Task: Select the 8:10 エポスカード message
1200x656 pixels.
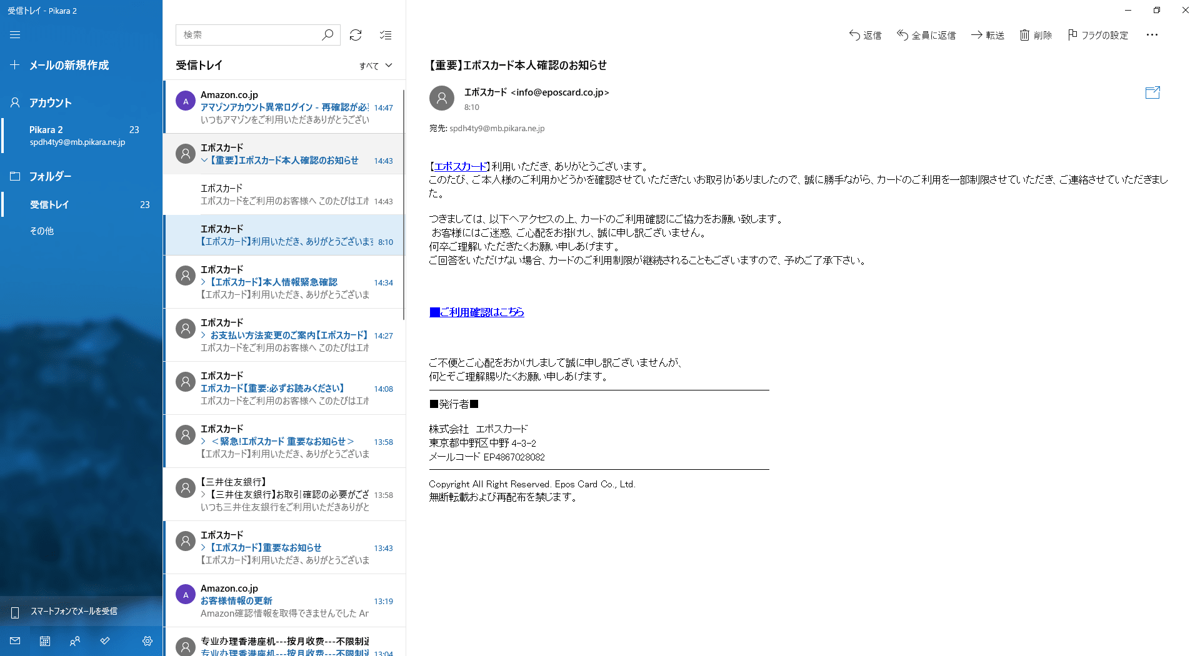Action: click(x=284, y=235)
